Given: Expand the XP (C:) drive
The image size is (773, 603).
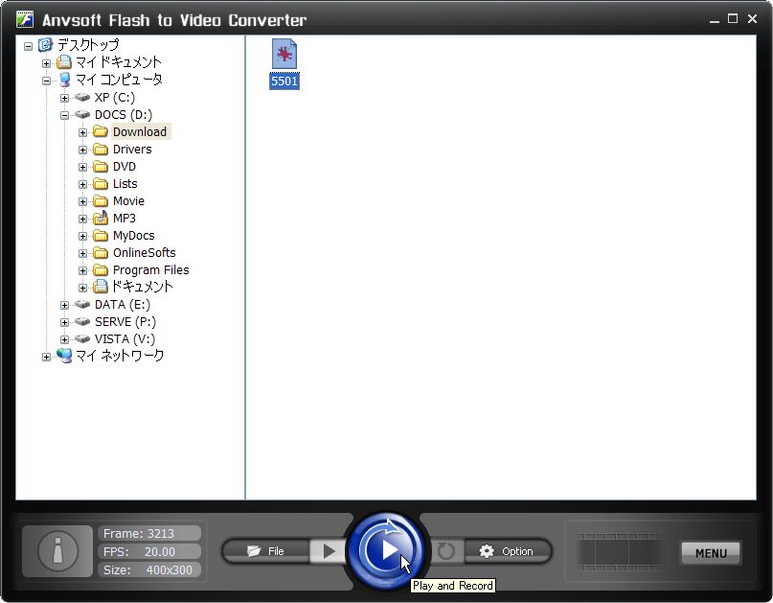Looking at the screenshot, I should tap(64, 98).
